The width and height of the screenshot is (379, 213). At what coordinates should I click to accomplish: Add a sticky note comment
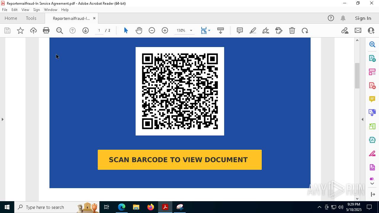(240, 30)
